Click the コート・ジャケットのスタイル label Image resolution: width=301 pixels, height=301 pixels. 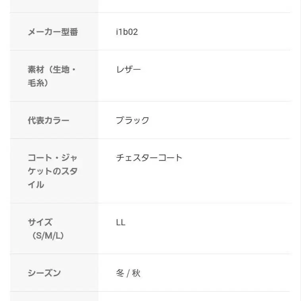point(52,171)
